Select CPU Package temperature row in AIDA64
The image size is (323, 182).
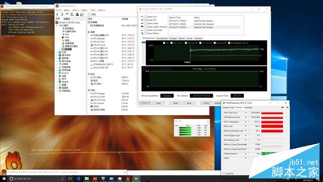[x=112, y=38]
